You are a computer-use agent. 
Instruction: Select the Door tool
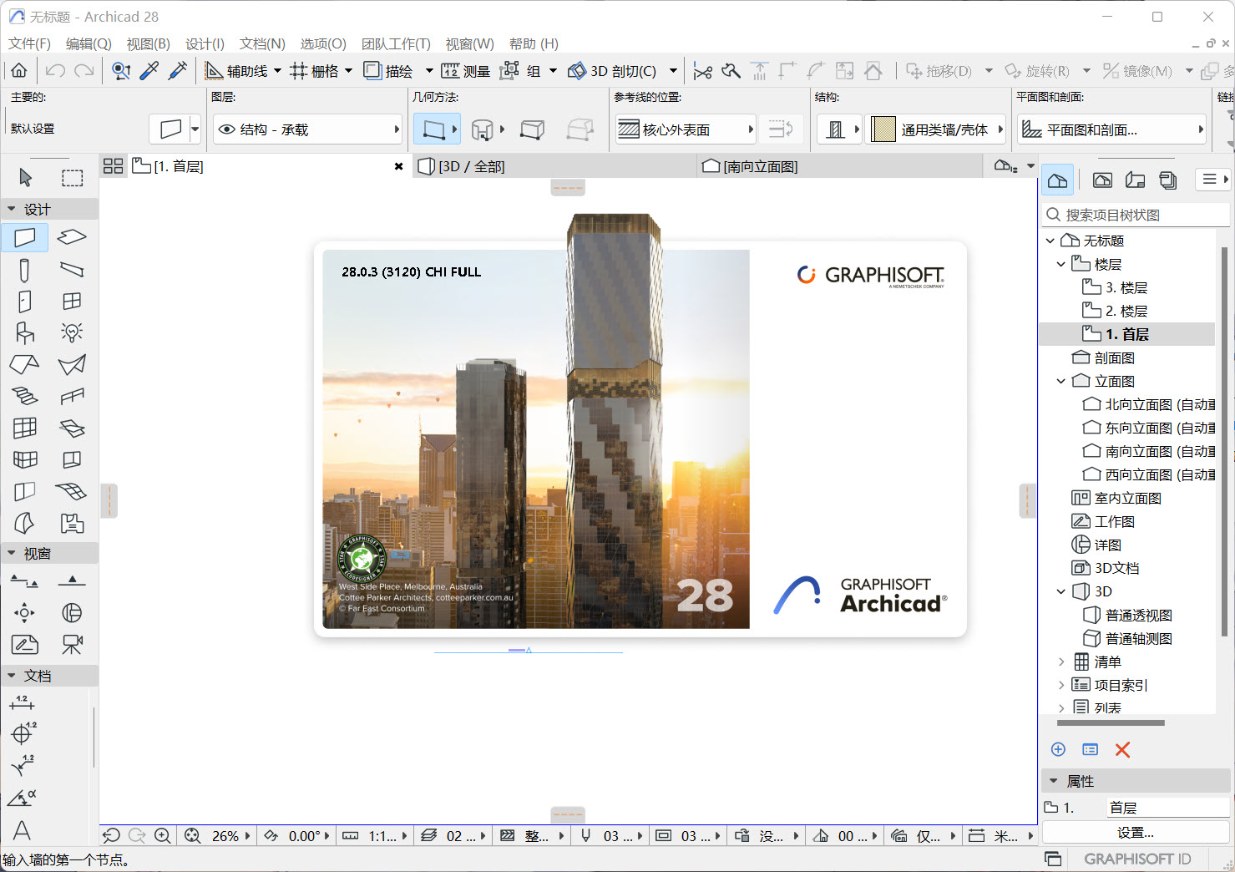pyautogui.click(x=25, y=301)
